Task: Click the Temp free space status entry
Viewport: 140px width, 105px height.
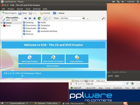Action: pos(83,81)
